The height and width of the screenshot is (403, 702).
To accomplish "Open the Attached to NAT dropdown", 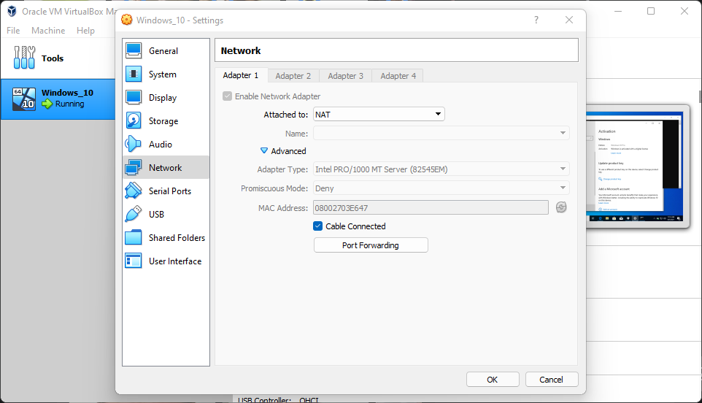I will click(379, 114).
